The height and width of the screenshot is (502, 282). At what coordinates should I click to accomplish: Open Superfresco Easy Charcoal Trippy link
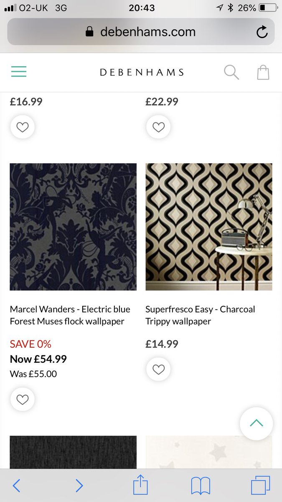click(200, 315)
